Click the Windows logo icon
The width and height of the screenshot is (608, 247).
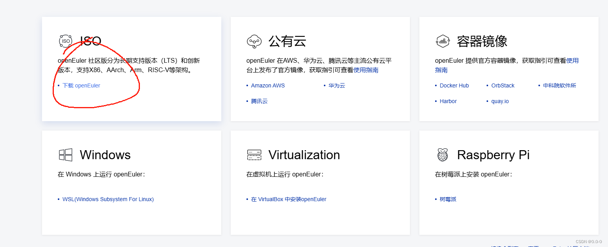click(66, 155)
